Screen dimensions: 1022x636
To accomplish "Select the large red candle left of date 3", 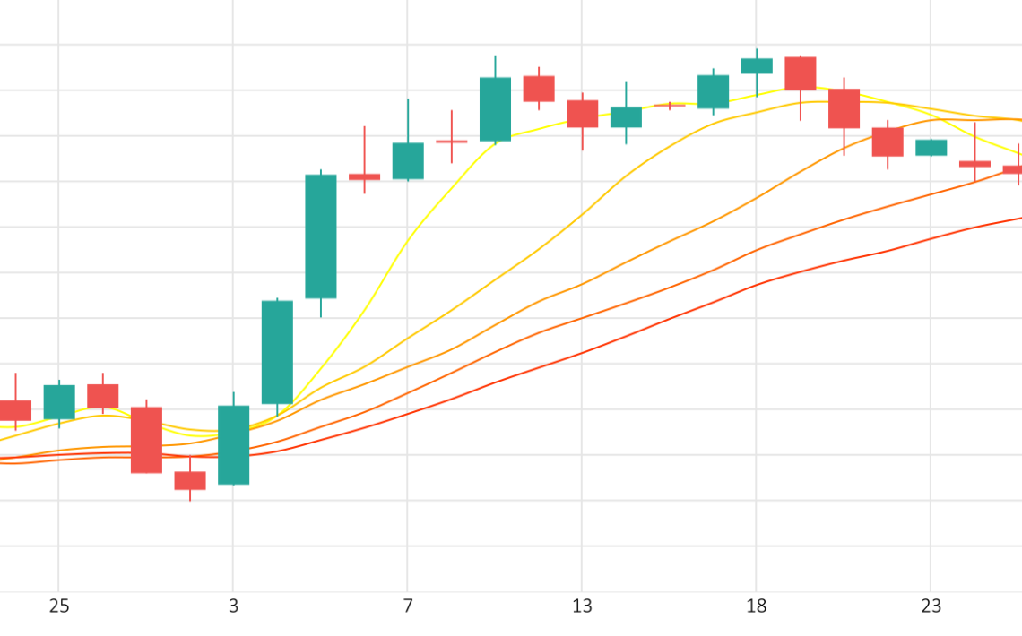I will click(147, 440).
